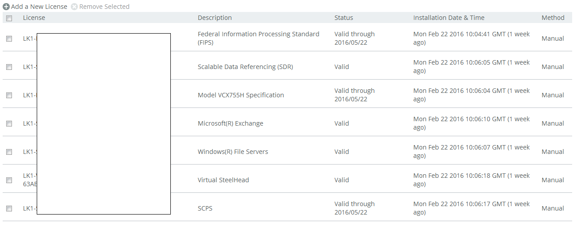Check the FIPS license row checkbox

click(x=9, y=38)
